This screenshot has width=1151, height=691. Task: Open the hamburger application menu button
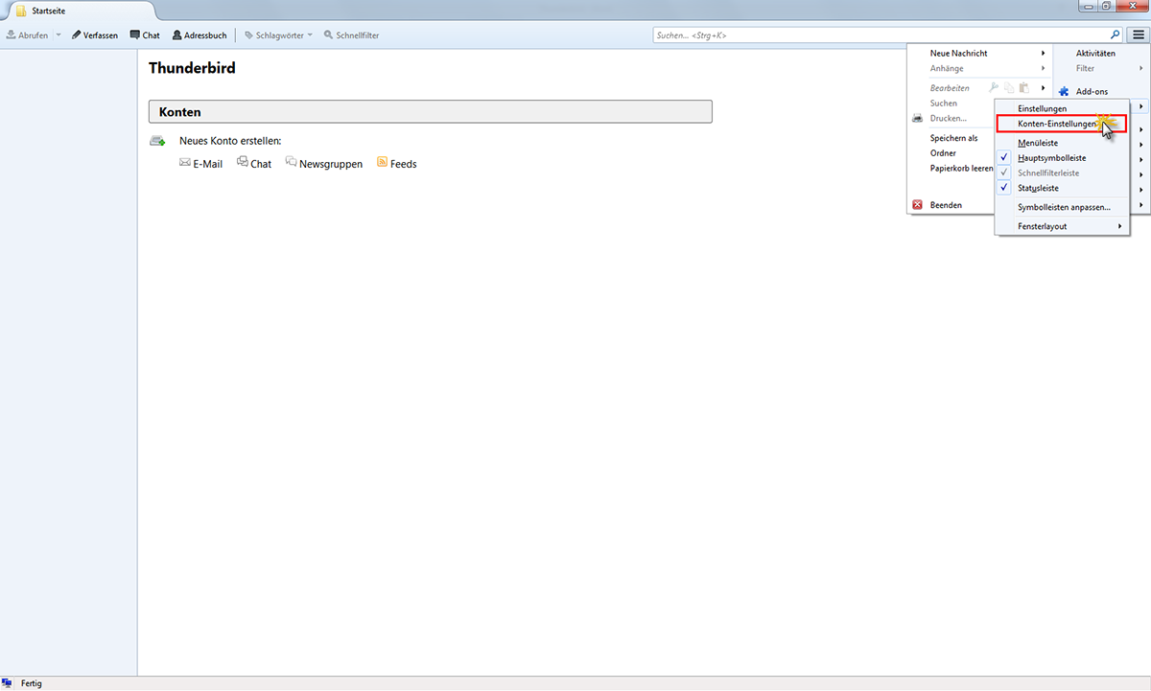point(1139,35)
